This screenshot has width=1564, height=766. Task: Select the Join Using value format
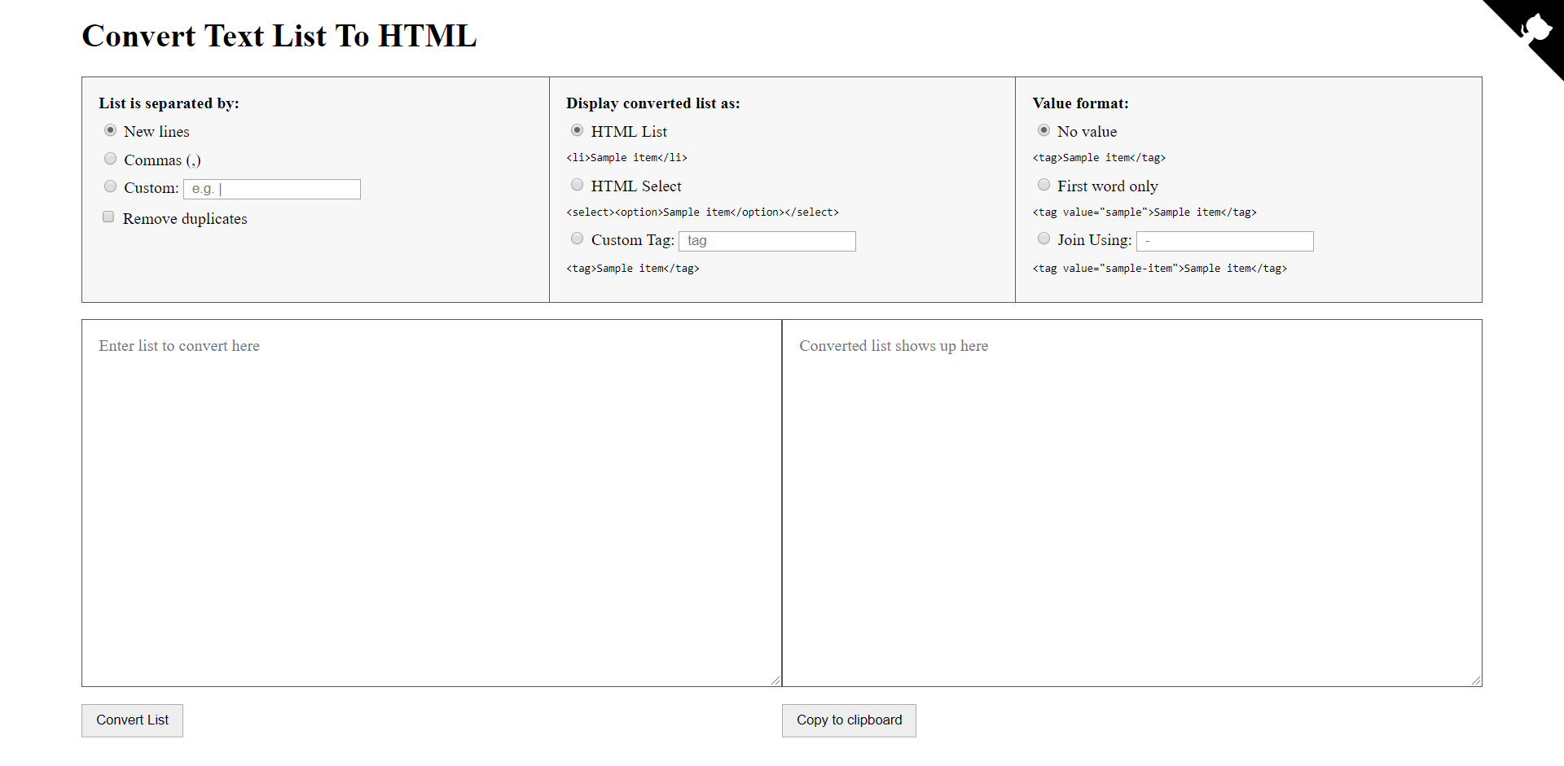coord(1043,239)
